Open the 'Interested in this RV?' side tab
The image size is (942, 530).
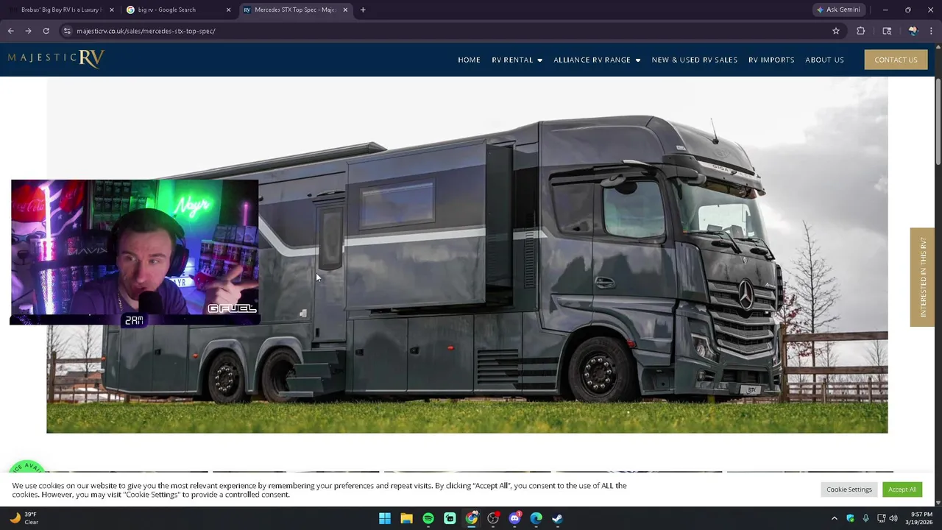(922, 277)
